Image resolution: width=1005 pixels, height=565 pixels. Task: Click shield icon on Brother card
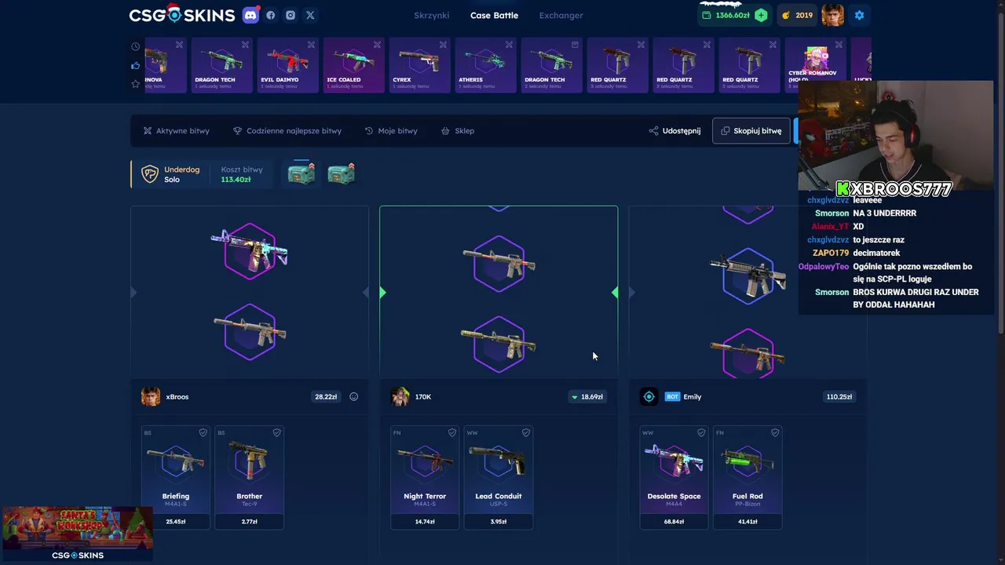(x=276, y=432)
